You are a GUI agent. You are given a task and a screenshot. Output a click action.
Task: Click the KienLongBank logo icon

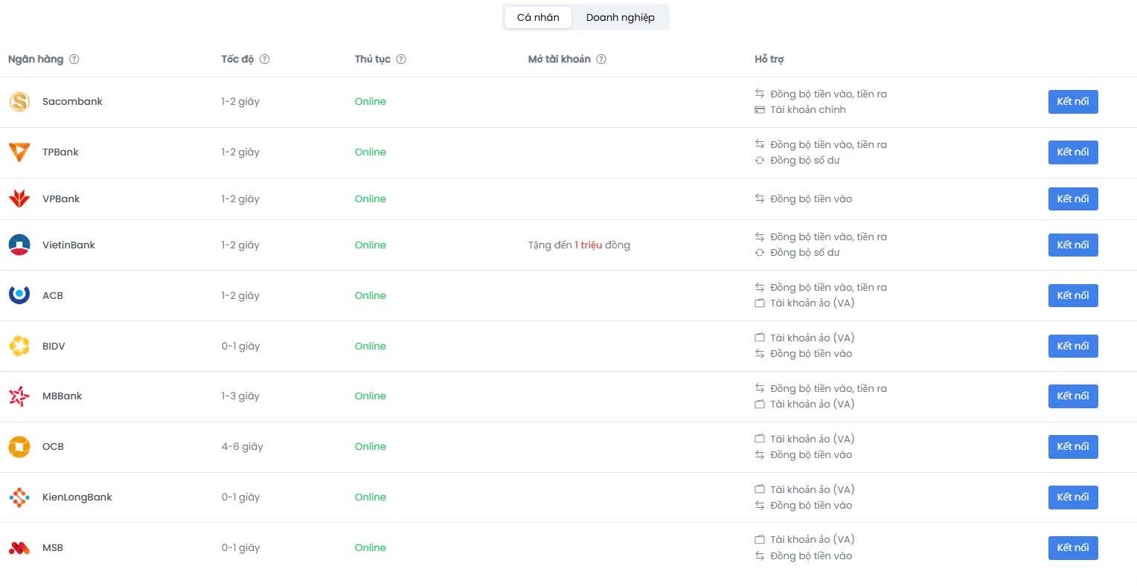[19, 498]
